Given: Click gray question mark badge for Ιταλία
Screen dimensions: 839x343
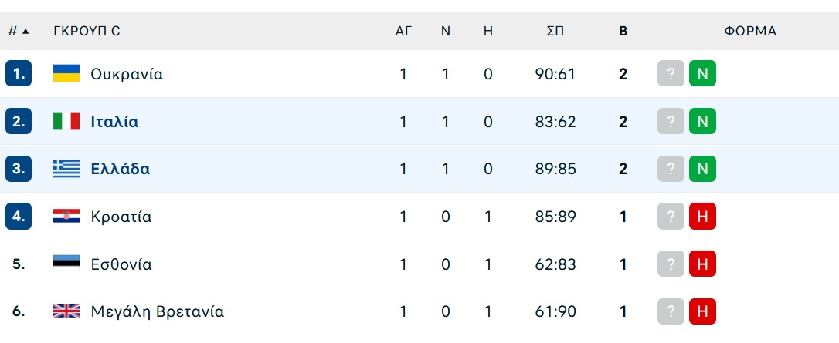Looking at the screenshot, I should click(x=671, y=122).
